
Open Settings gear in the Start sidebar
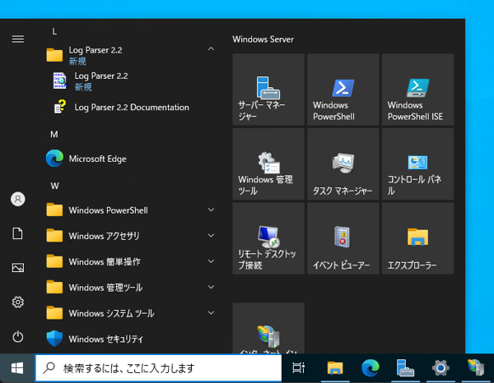(x=18, y=302)
